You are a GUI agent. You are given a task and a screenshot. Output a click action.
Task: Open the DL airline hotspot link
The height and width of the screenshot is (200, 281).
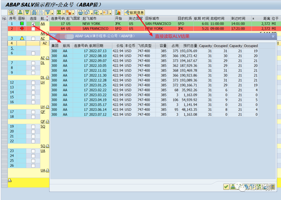click(x=42, y=63)
